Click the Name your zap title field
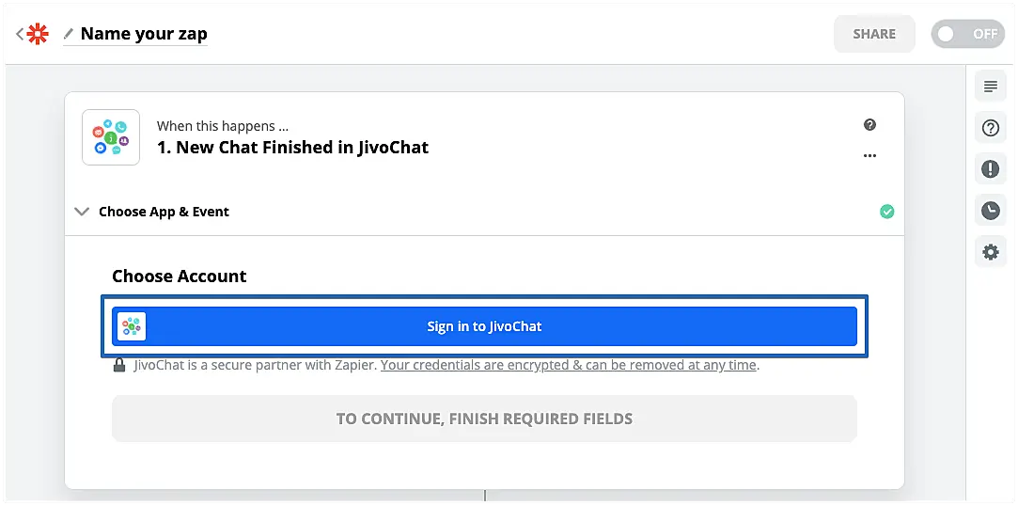The height and width of the screenshot is (506, 1018). click(144, 35)
